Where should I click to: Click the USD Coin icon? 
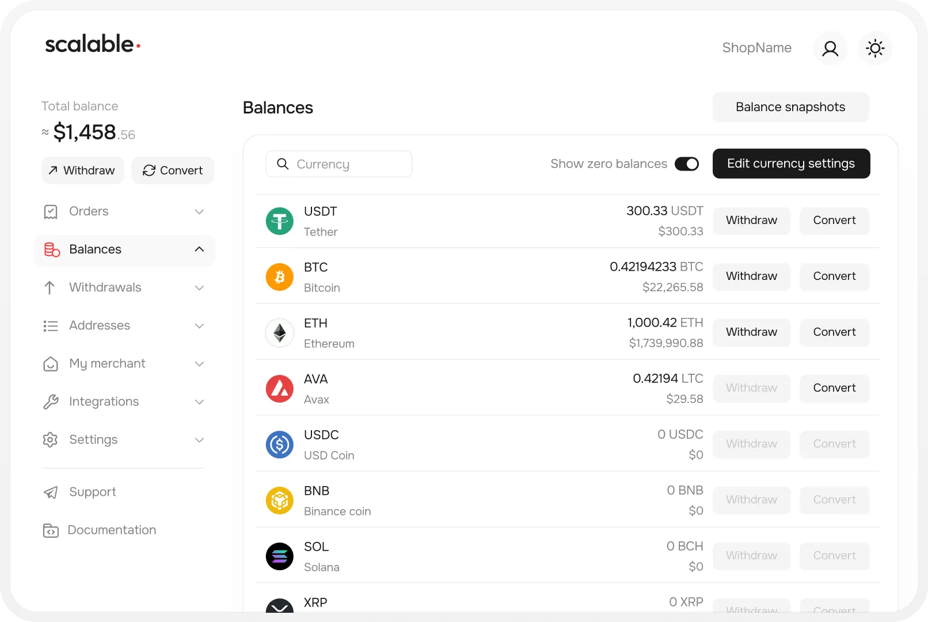coord(280,445)
